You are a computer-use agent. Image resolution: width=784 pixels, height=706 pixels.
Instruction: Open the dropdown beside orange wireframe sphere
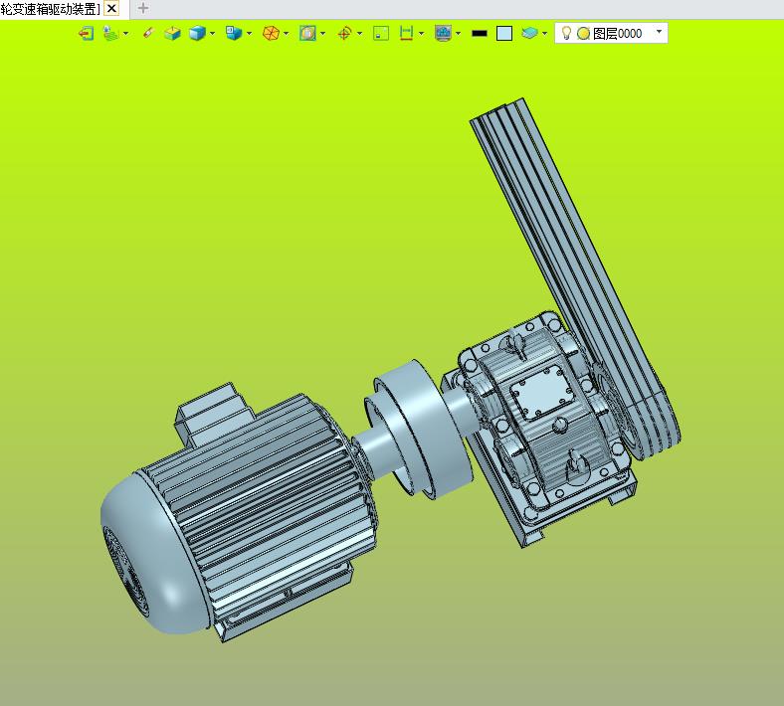(x=286, y=34)
